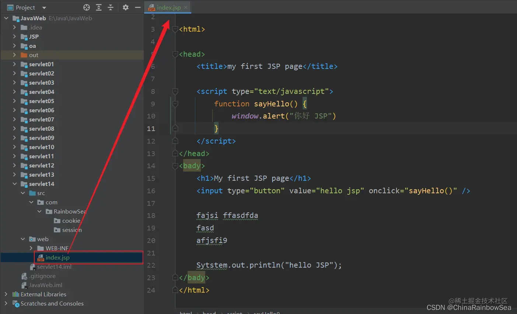The height and width of the screenshot is (314, 517).
Task: Select servlet09 in the project tree
Action: coord(42,138)
